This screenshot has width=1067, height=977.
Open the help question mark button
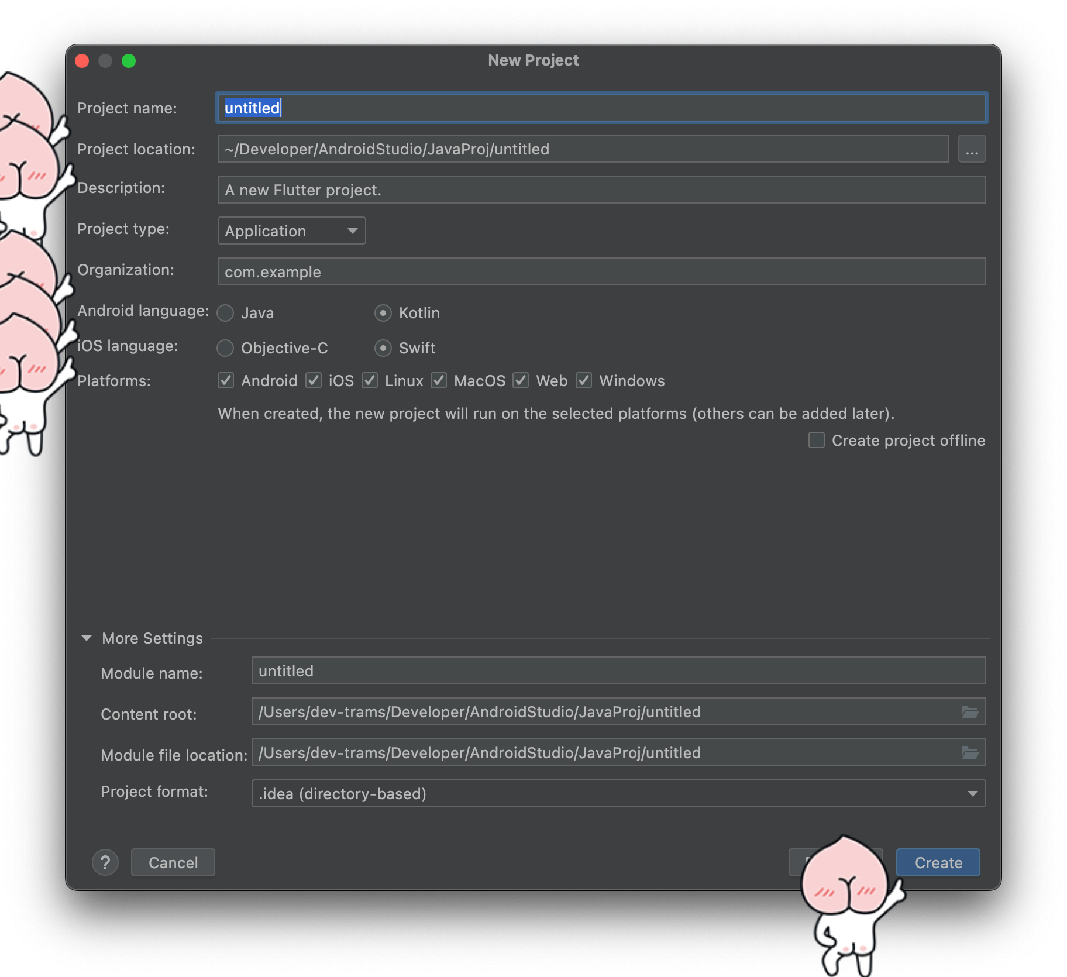[x=105, y=862]
